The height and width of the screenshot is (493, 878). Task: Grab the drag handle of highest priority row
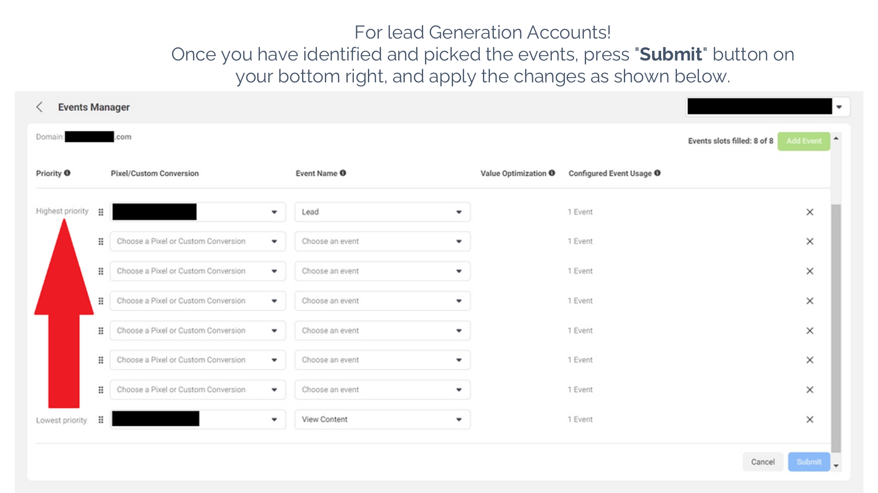tap(101, 212)
